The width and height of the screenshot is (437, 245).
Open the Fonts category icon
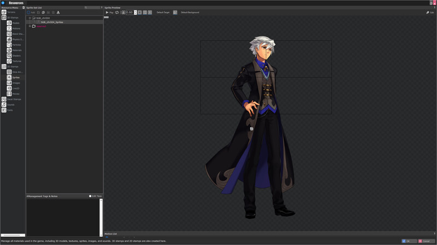coord(4,110)
